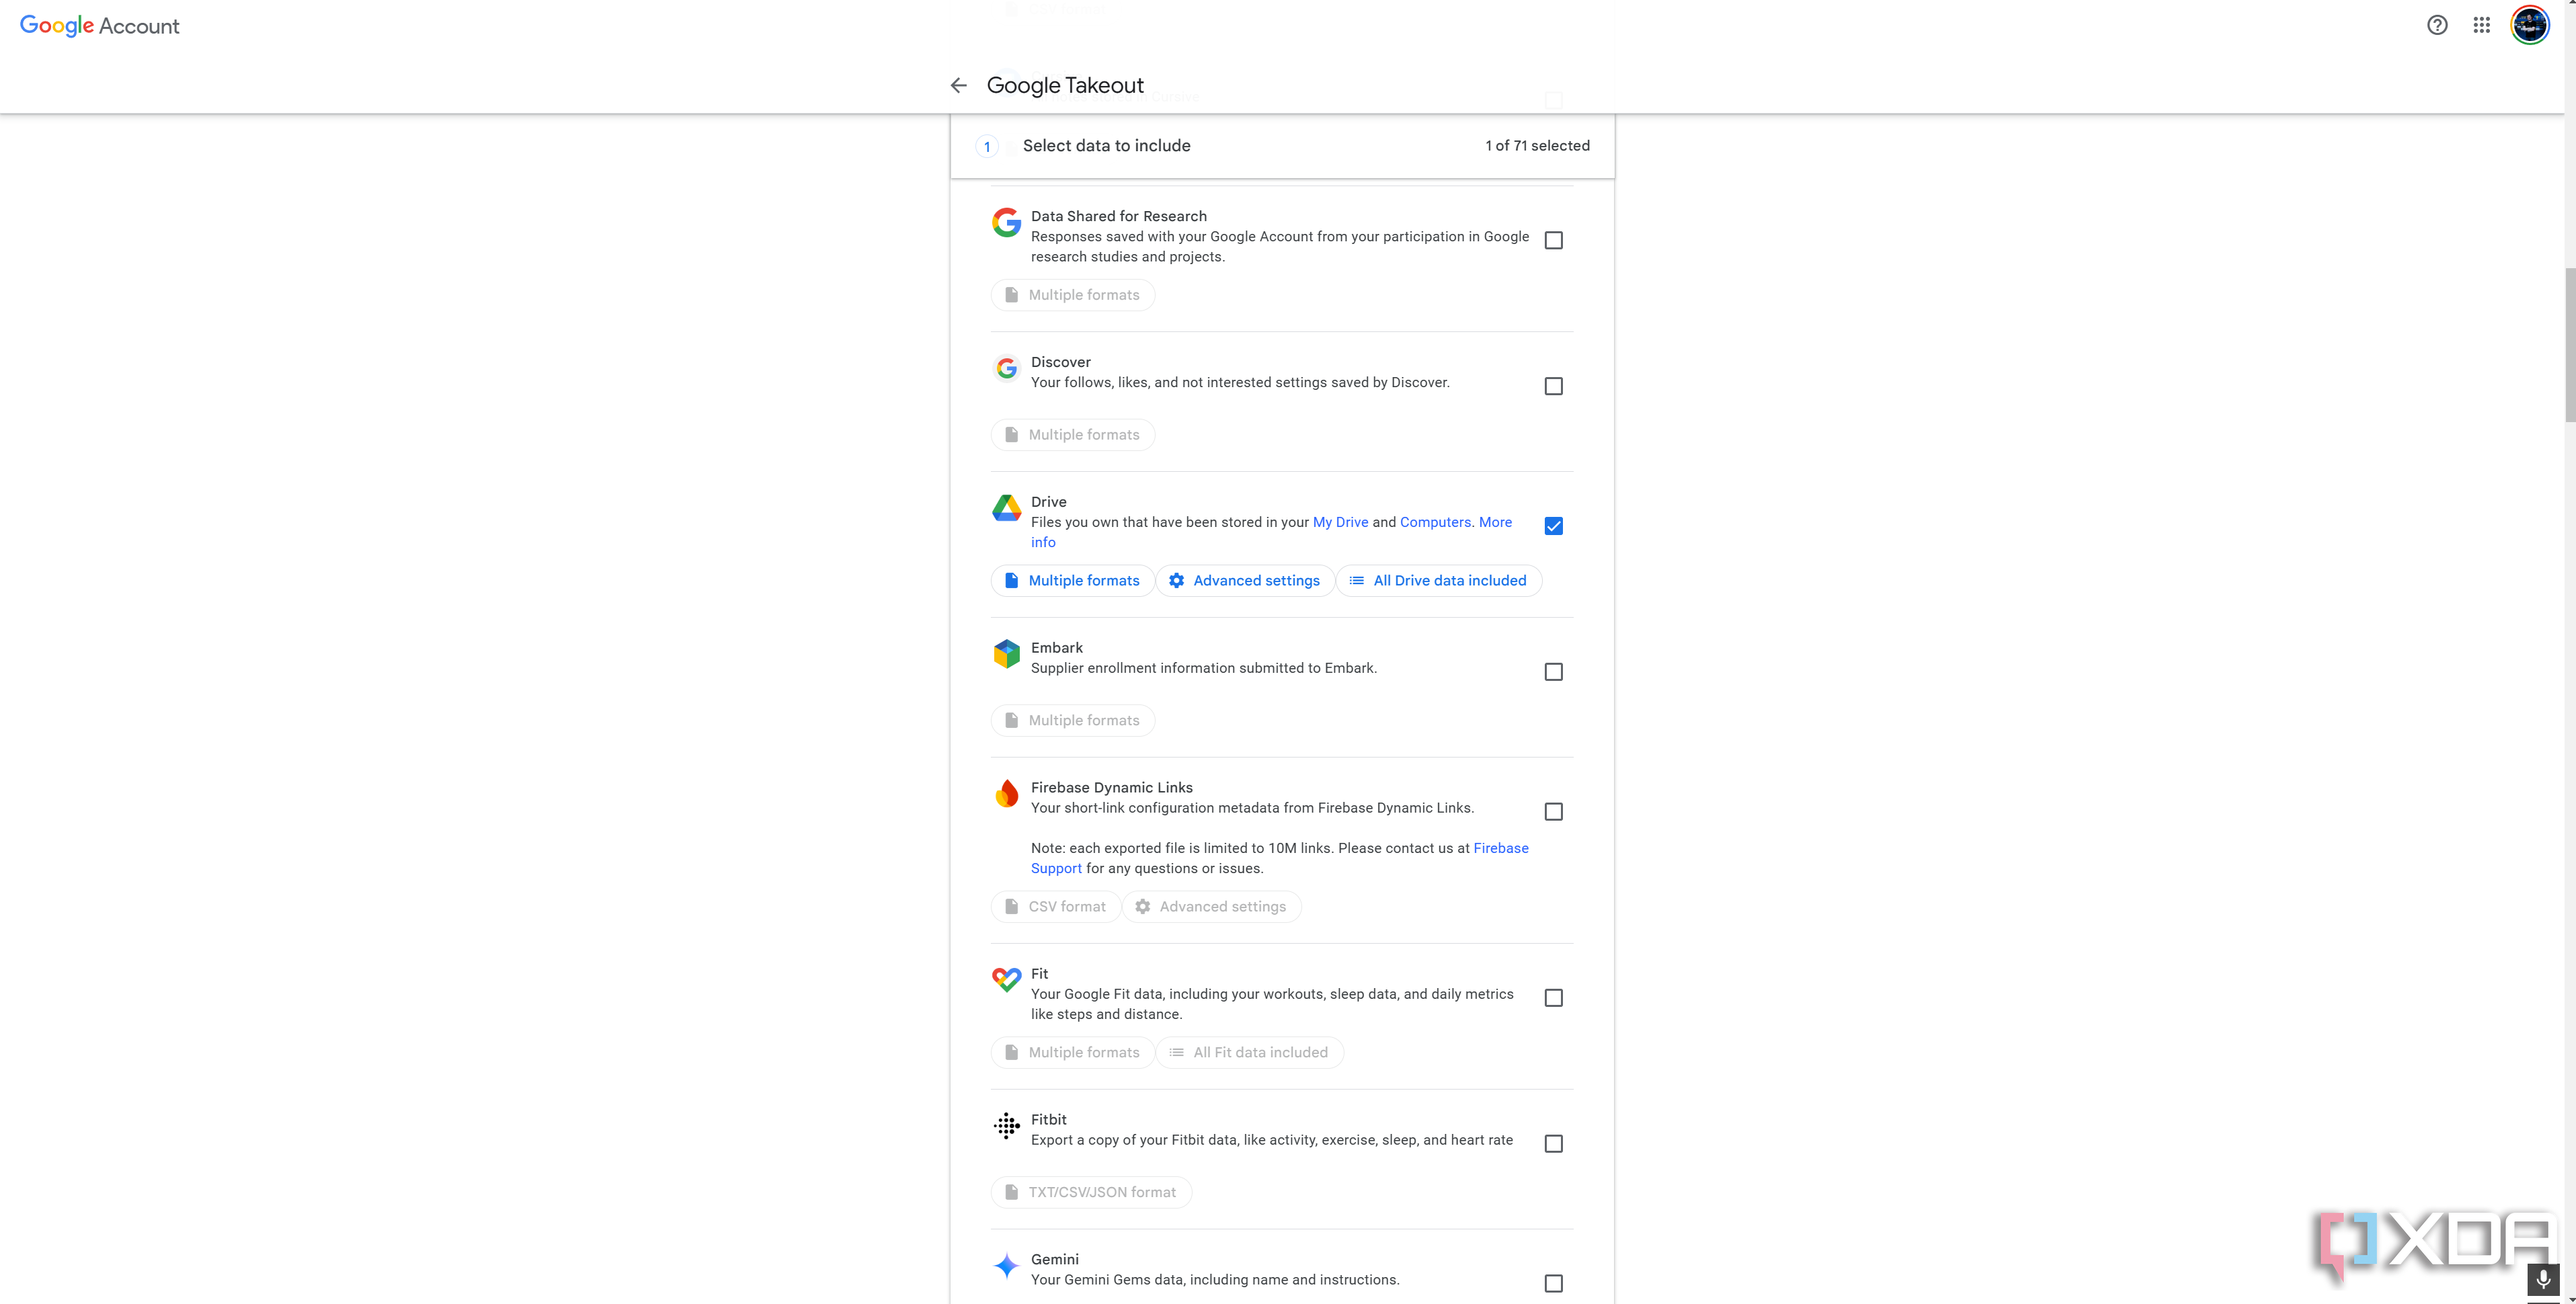Open the Firebase Support link
The height and width of the screenshot is (1304, 2576).
[1500, 848]
